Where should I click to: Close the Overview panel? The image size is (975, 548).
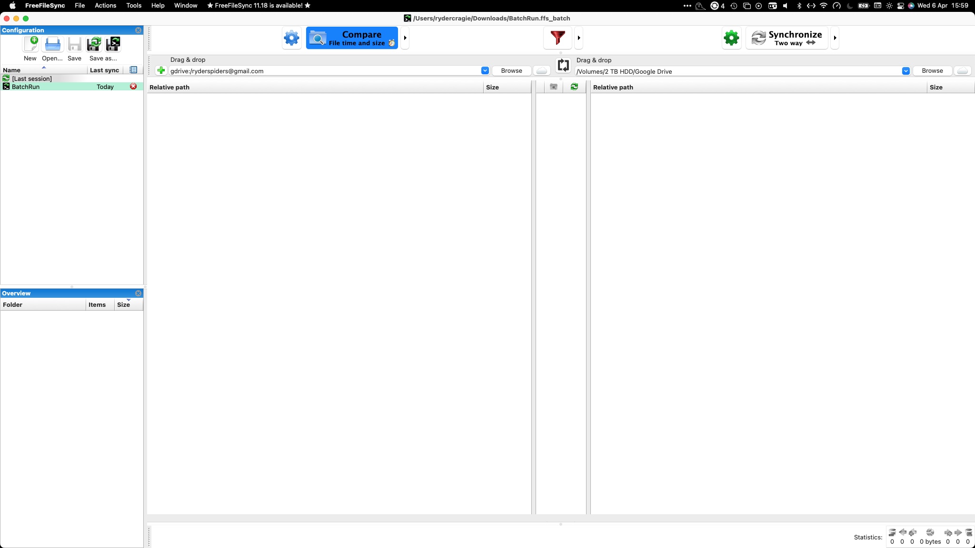point(138,294)
